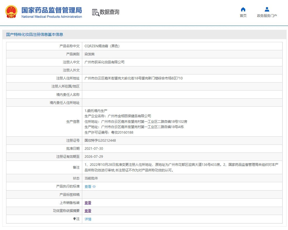Click the 数据查询 magnifier document icon
This screenshot has height=230, width=288.
(96, 12)
